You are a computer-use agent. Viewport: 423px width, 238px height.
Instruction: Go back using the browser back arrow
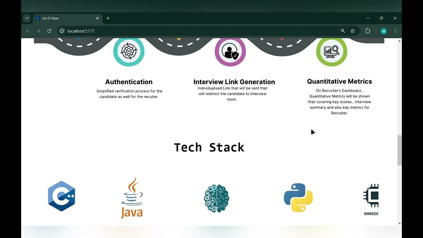pyautogui.click(x=28, y=31)
